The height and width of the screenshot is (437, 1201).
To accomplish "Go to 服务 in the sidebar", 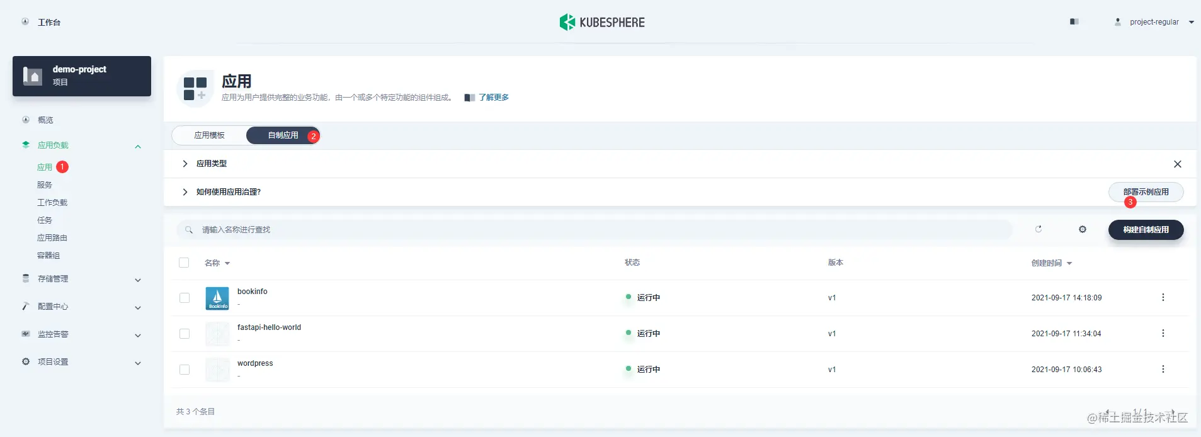I will [x=45, y=184].
